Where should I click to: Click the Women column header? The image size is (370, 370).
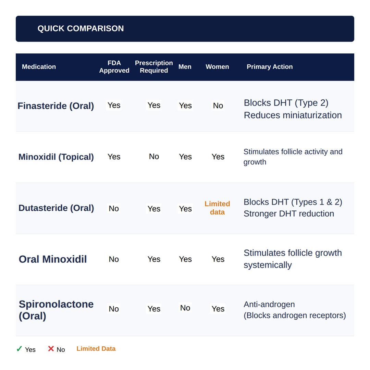point(217,66)
